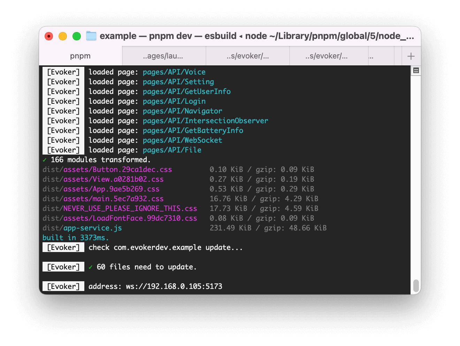Click "check com.evokerdev.example update..." text
Screen dimensions: 460x346
point(166,247)
